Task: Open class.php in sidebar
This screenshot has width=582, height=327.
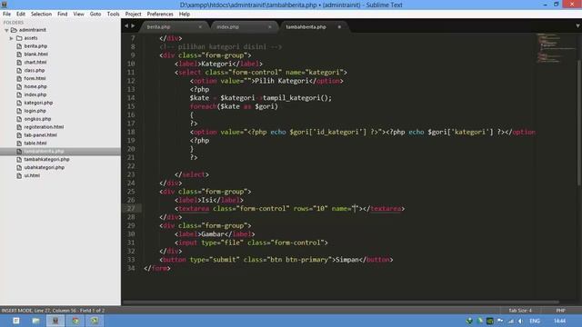Action: 35,71
